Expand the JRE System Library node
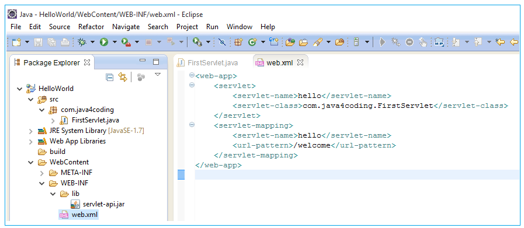Screen dimensions: 524x228 pos(31,131)
